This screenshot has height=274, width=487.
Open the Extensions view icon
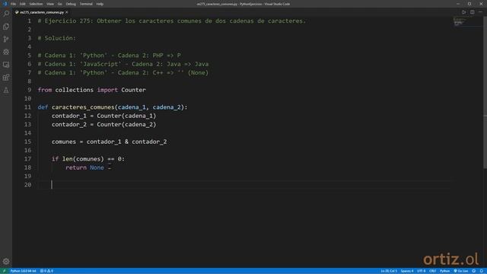point(6,78)
